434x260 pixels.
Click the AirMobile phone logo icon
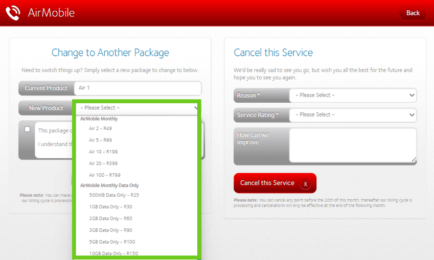pos(13,13)
